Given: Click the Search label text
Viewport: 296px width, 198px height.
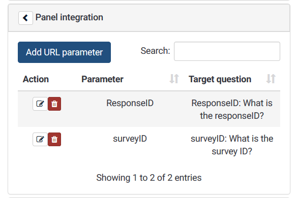Looking at the screenshot, I should [x=155, y=51].
